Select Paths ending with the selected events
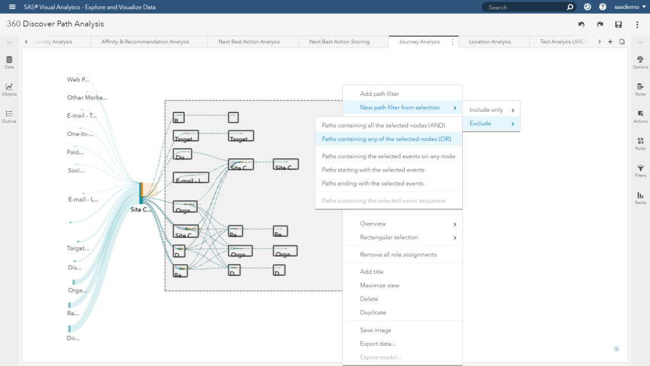The image size is (650, 366). [388, 184]
